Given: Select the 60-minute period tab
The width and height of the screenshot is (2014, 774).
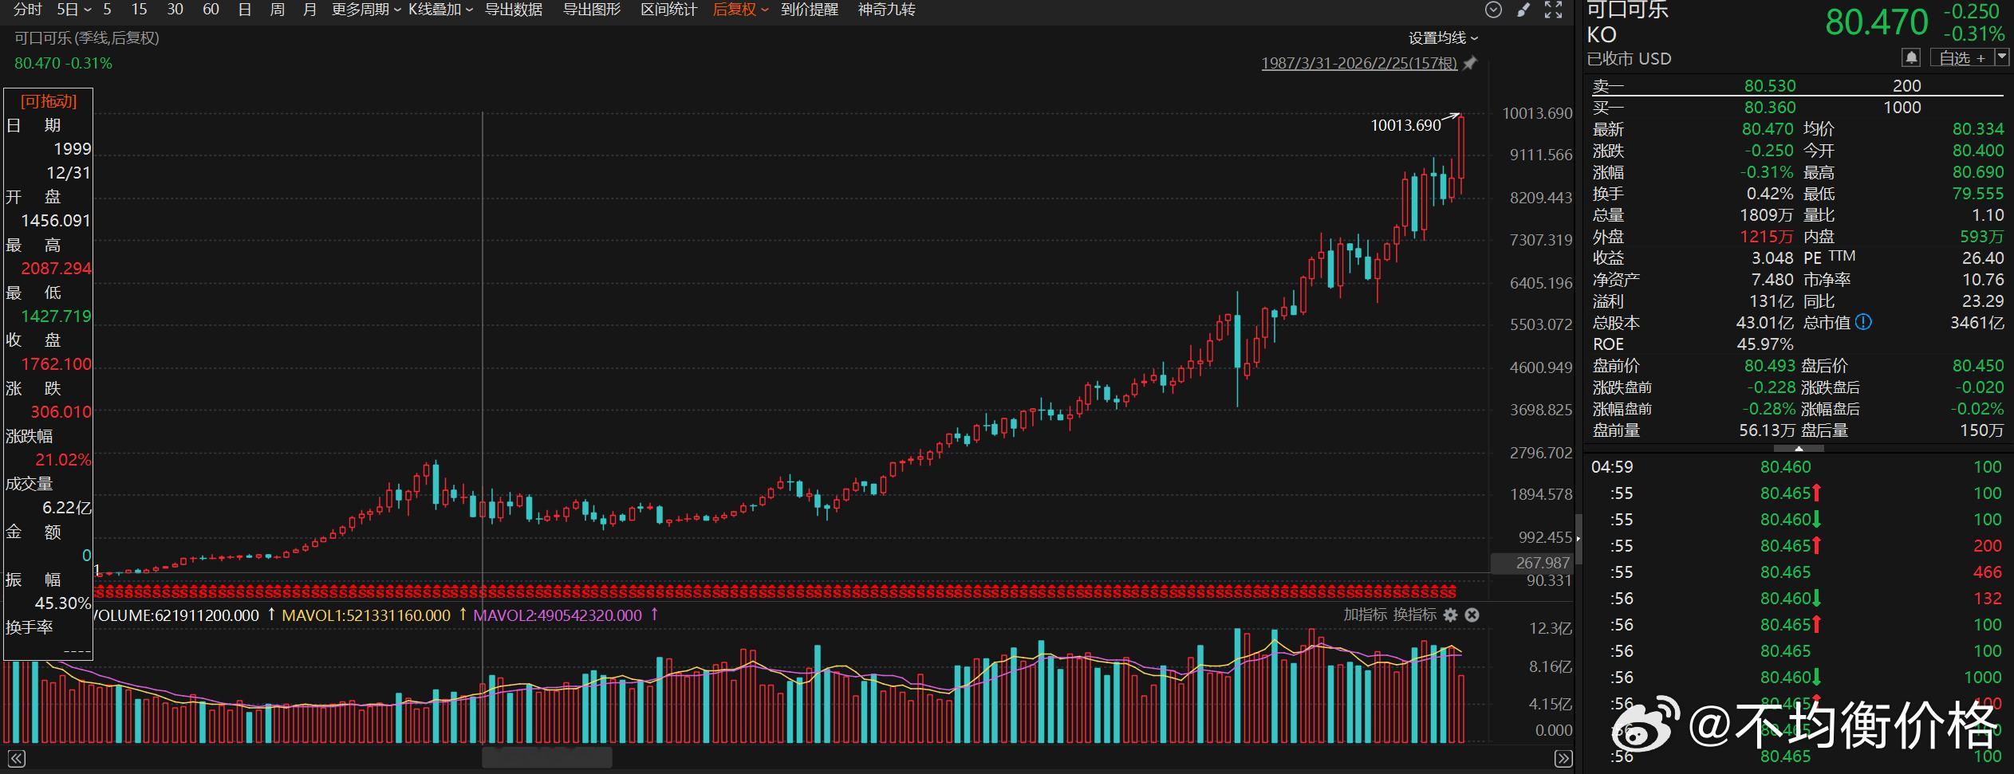Looking at the screenshot, I should point(211,10).
